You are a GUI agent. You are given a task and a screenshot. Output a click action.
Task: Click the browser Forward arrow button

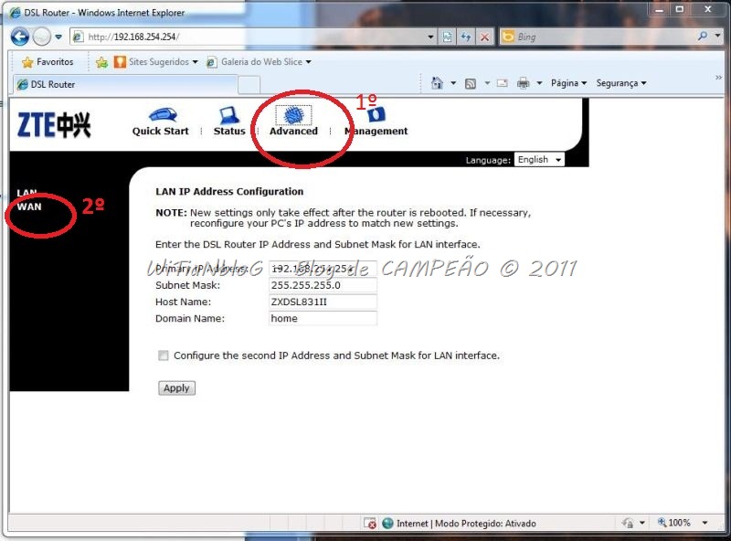pos(42,37)
